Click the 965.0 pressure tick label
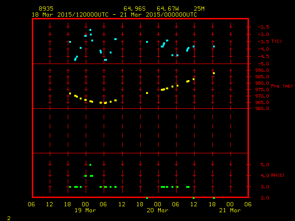This screenshot has width=295, height=221. tap(262, 102)
